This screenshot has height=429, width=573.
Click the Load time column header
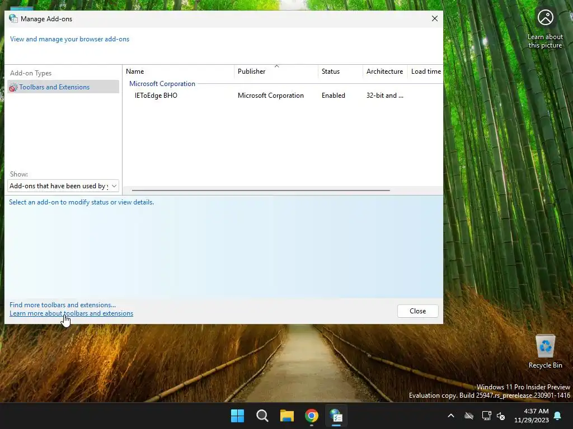click(425, 71)
